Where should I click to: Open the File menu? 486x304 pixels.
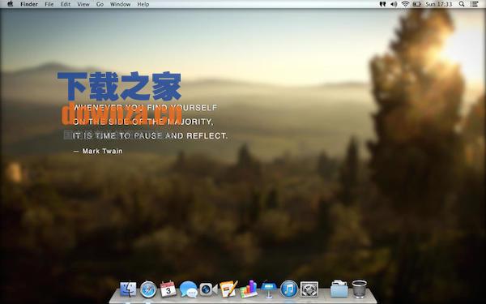click(49, 4)
